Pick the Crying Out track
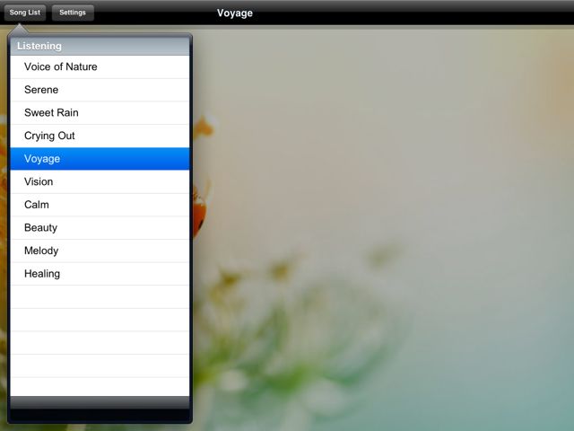Viewport: 574px width, 431px height. point(100,136)
